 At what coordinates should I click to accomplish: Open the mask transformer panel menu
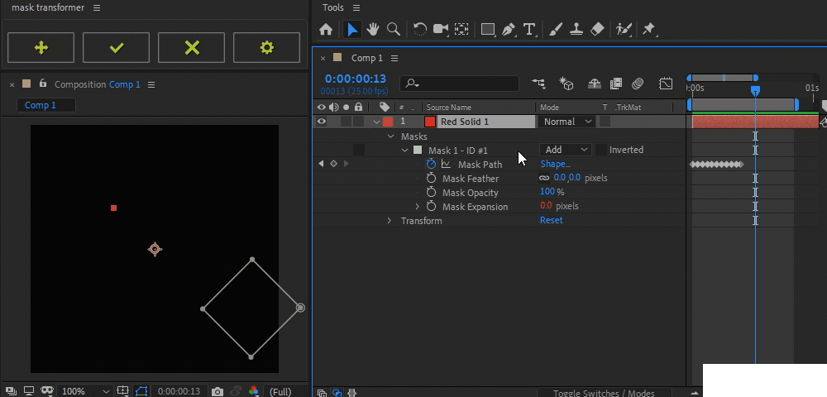(97, 8)
